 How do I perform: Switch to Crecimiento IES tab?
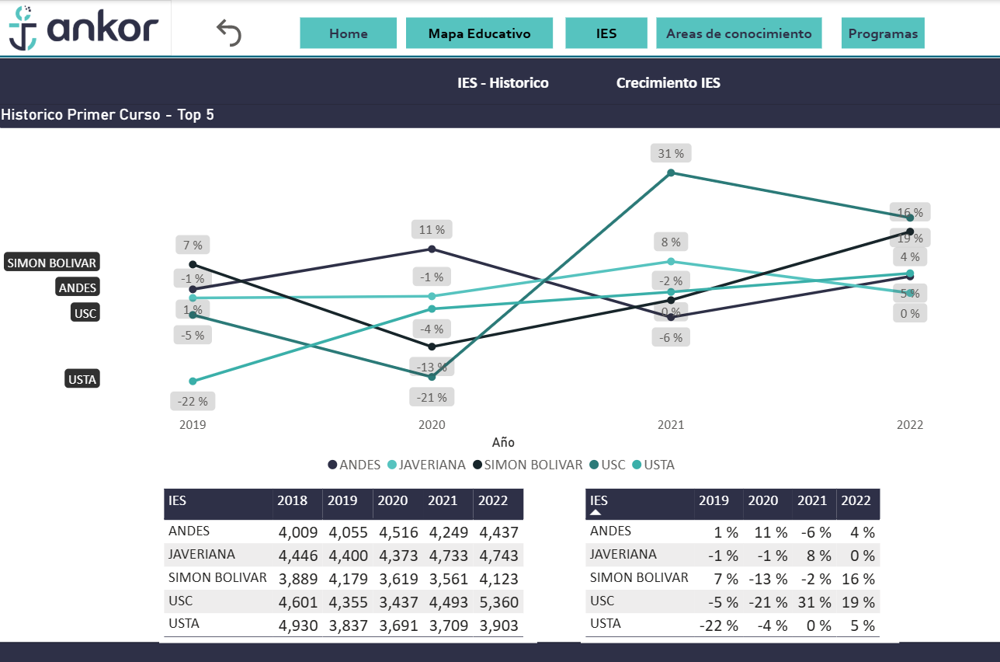point(668,83)
